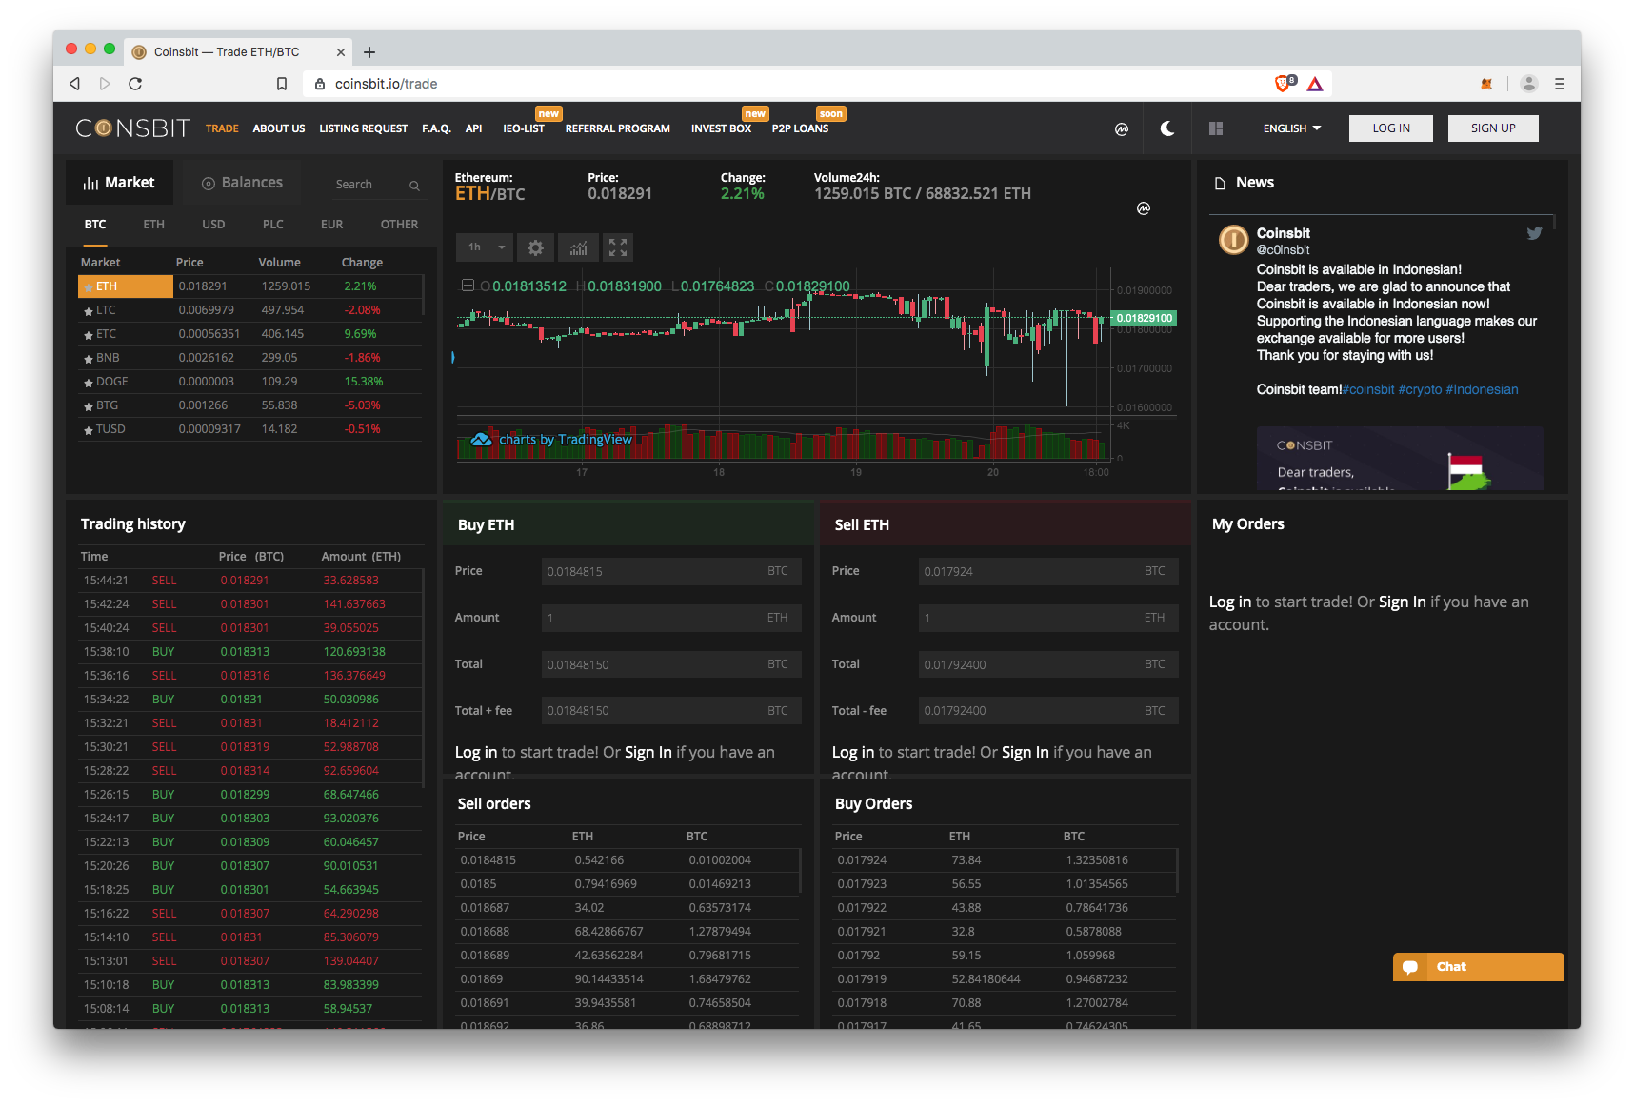Open chart settings gear icon
Image resolution: width=1634 pixels, height=1105 pixels.
click(536, 247)
